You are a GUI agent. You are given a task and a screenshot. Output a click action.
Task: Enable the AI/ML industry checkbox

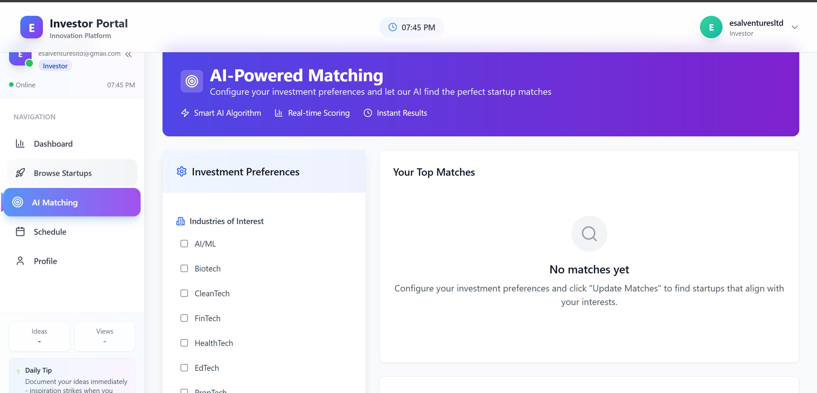click(184, 244)
